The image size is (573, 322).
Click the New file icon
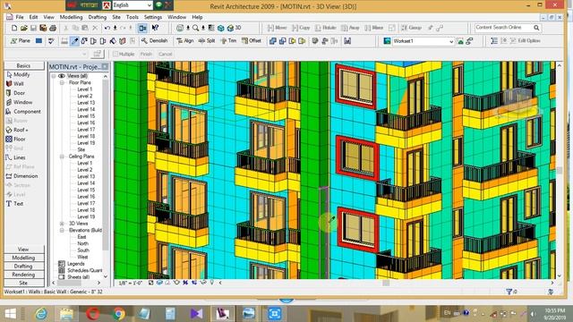(14, 28)
